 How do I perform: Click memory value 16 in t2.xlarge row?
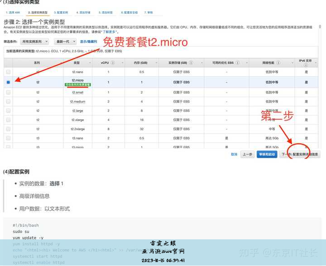pyautogui.click(x=142, y=120)
